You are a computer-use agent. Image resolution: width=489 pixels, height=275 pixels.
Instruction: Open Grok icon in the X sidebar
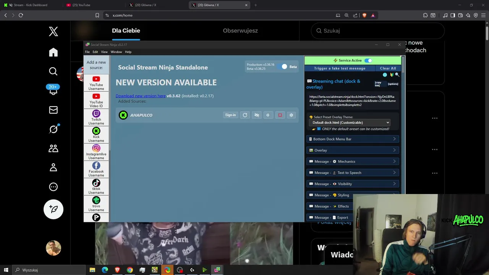click(x=53, y=129)
